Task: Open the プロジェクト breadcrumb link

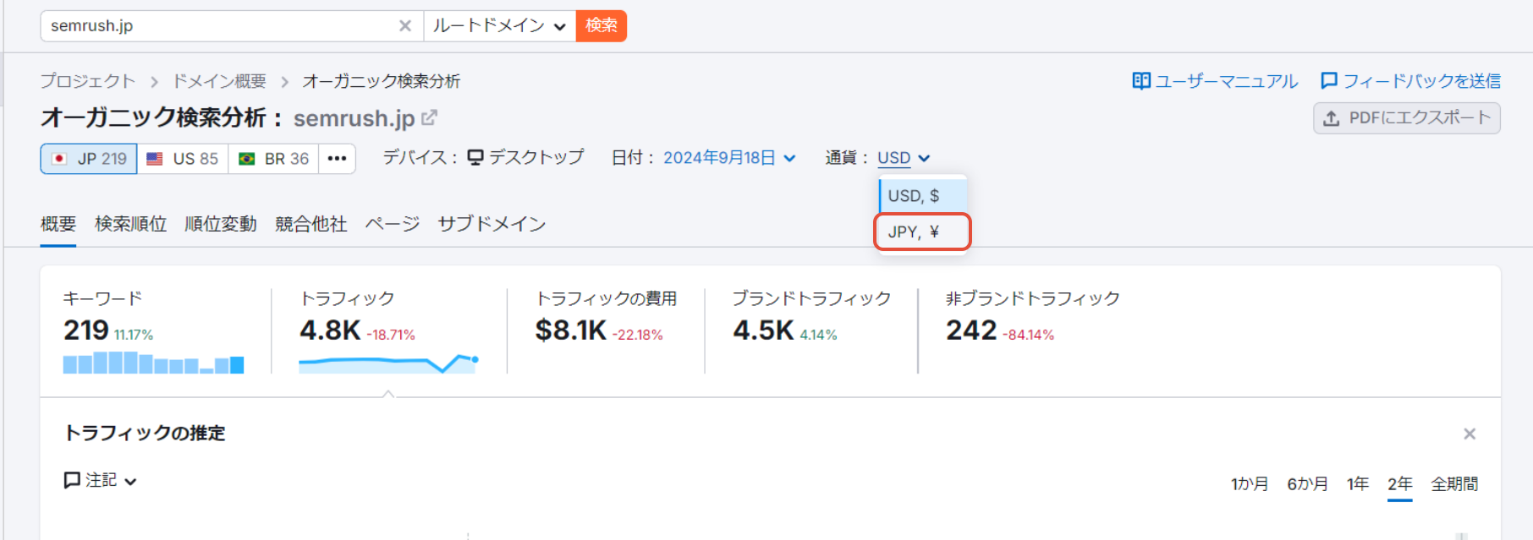Action: click(x=88, y=81)
